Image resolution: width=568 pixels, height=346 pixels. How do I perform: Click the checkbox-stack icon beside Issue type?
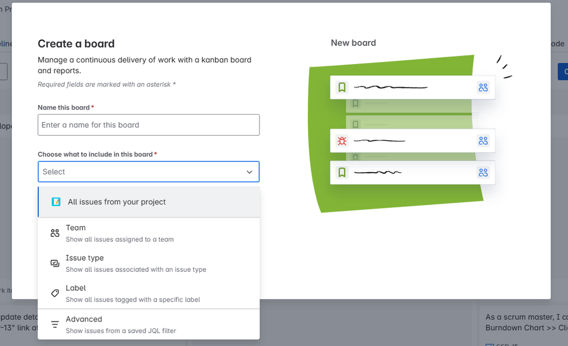(x=55, y=263)
